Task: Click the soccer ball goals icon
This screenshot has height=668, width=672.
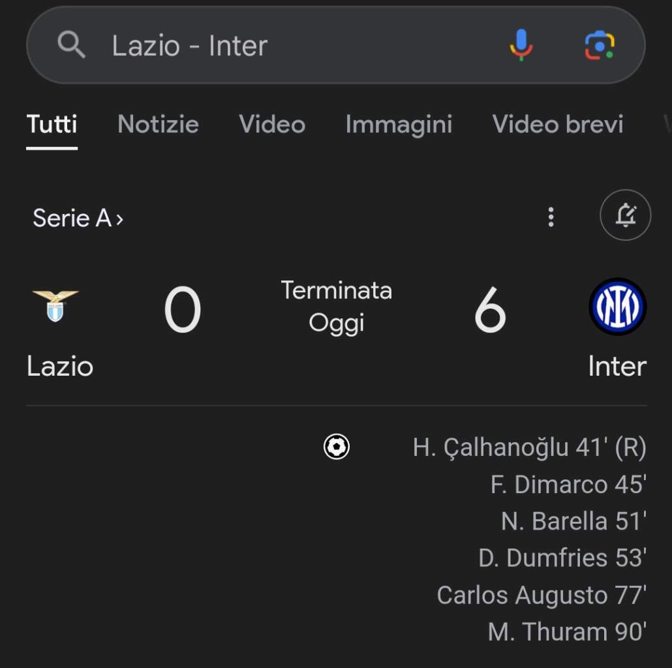Action: point(337,447)
